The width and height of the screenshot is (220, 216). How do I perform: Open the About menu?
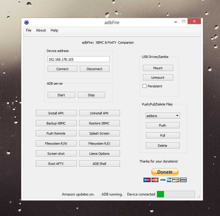41,30
